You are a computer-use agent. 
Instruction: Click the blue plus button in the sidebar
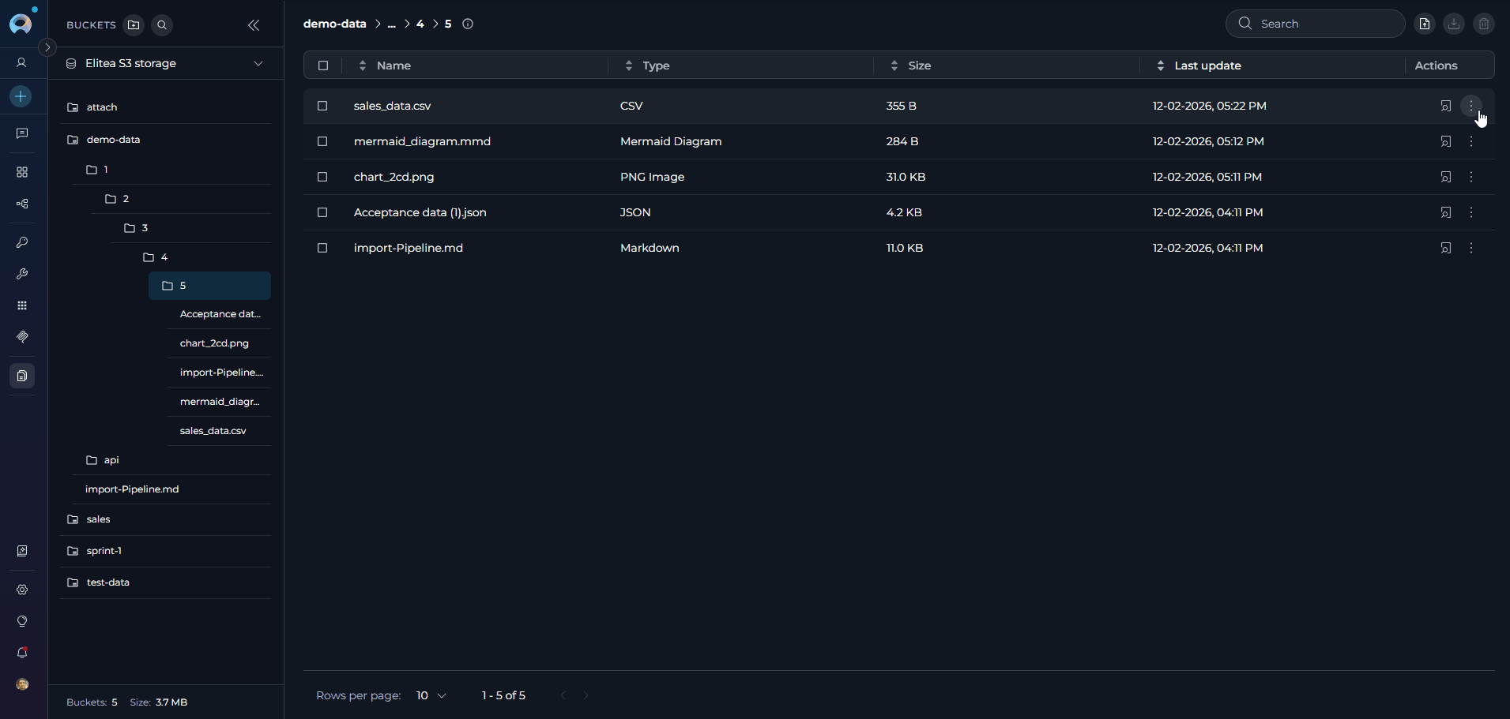[21, 96]
